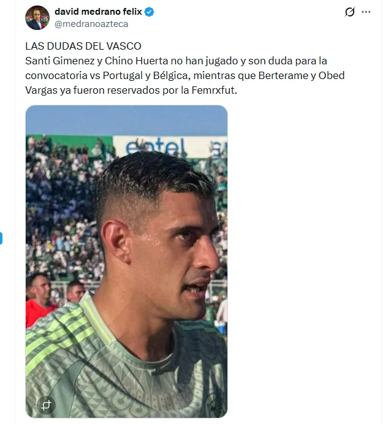Click the Obed text in the post
This screenshot has height=424, width=391.
point(332,75)
